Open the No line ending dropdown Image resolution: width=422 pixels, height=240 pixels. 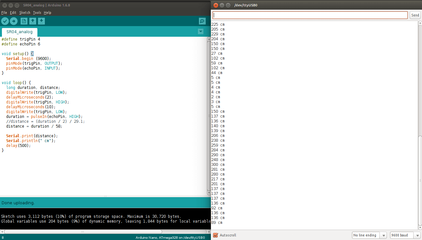369,235
